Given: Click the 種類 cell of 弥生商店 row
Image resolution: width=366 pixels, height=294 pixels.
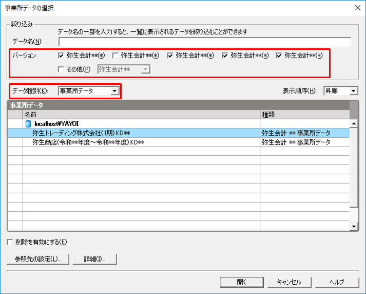Looking at the screenshot, I should [x=305, y=142].
